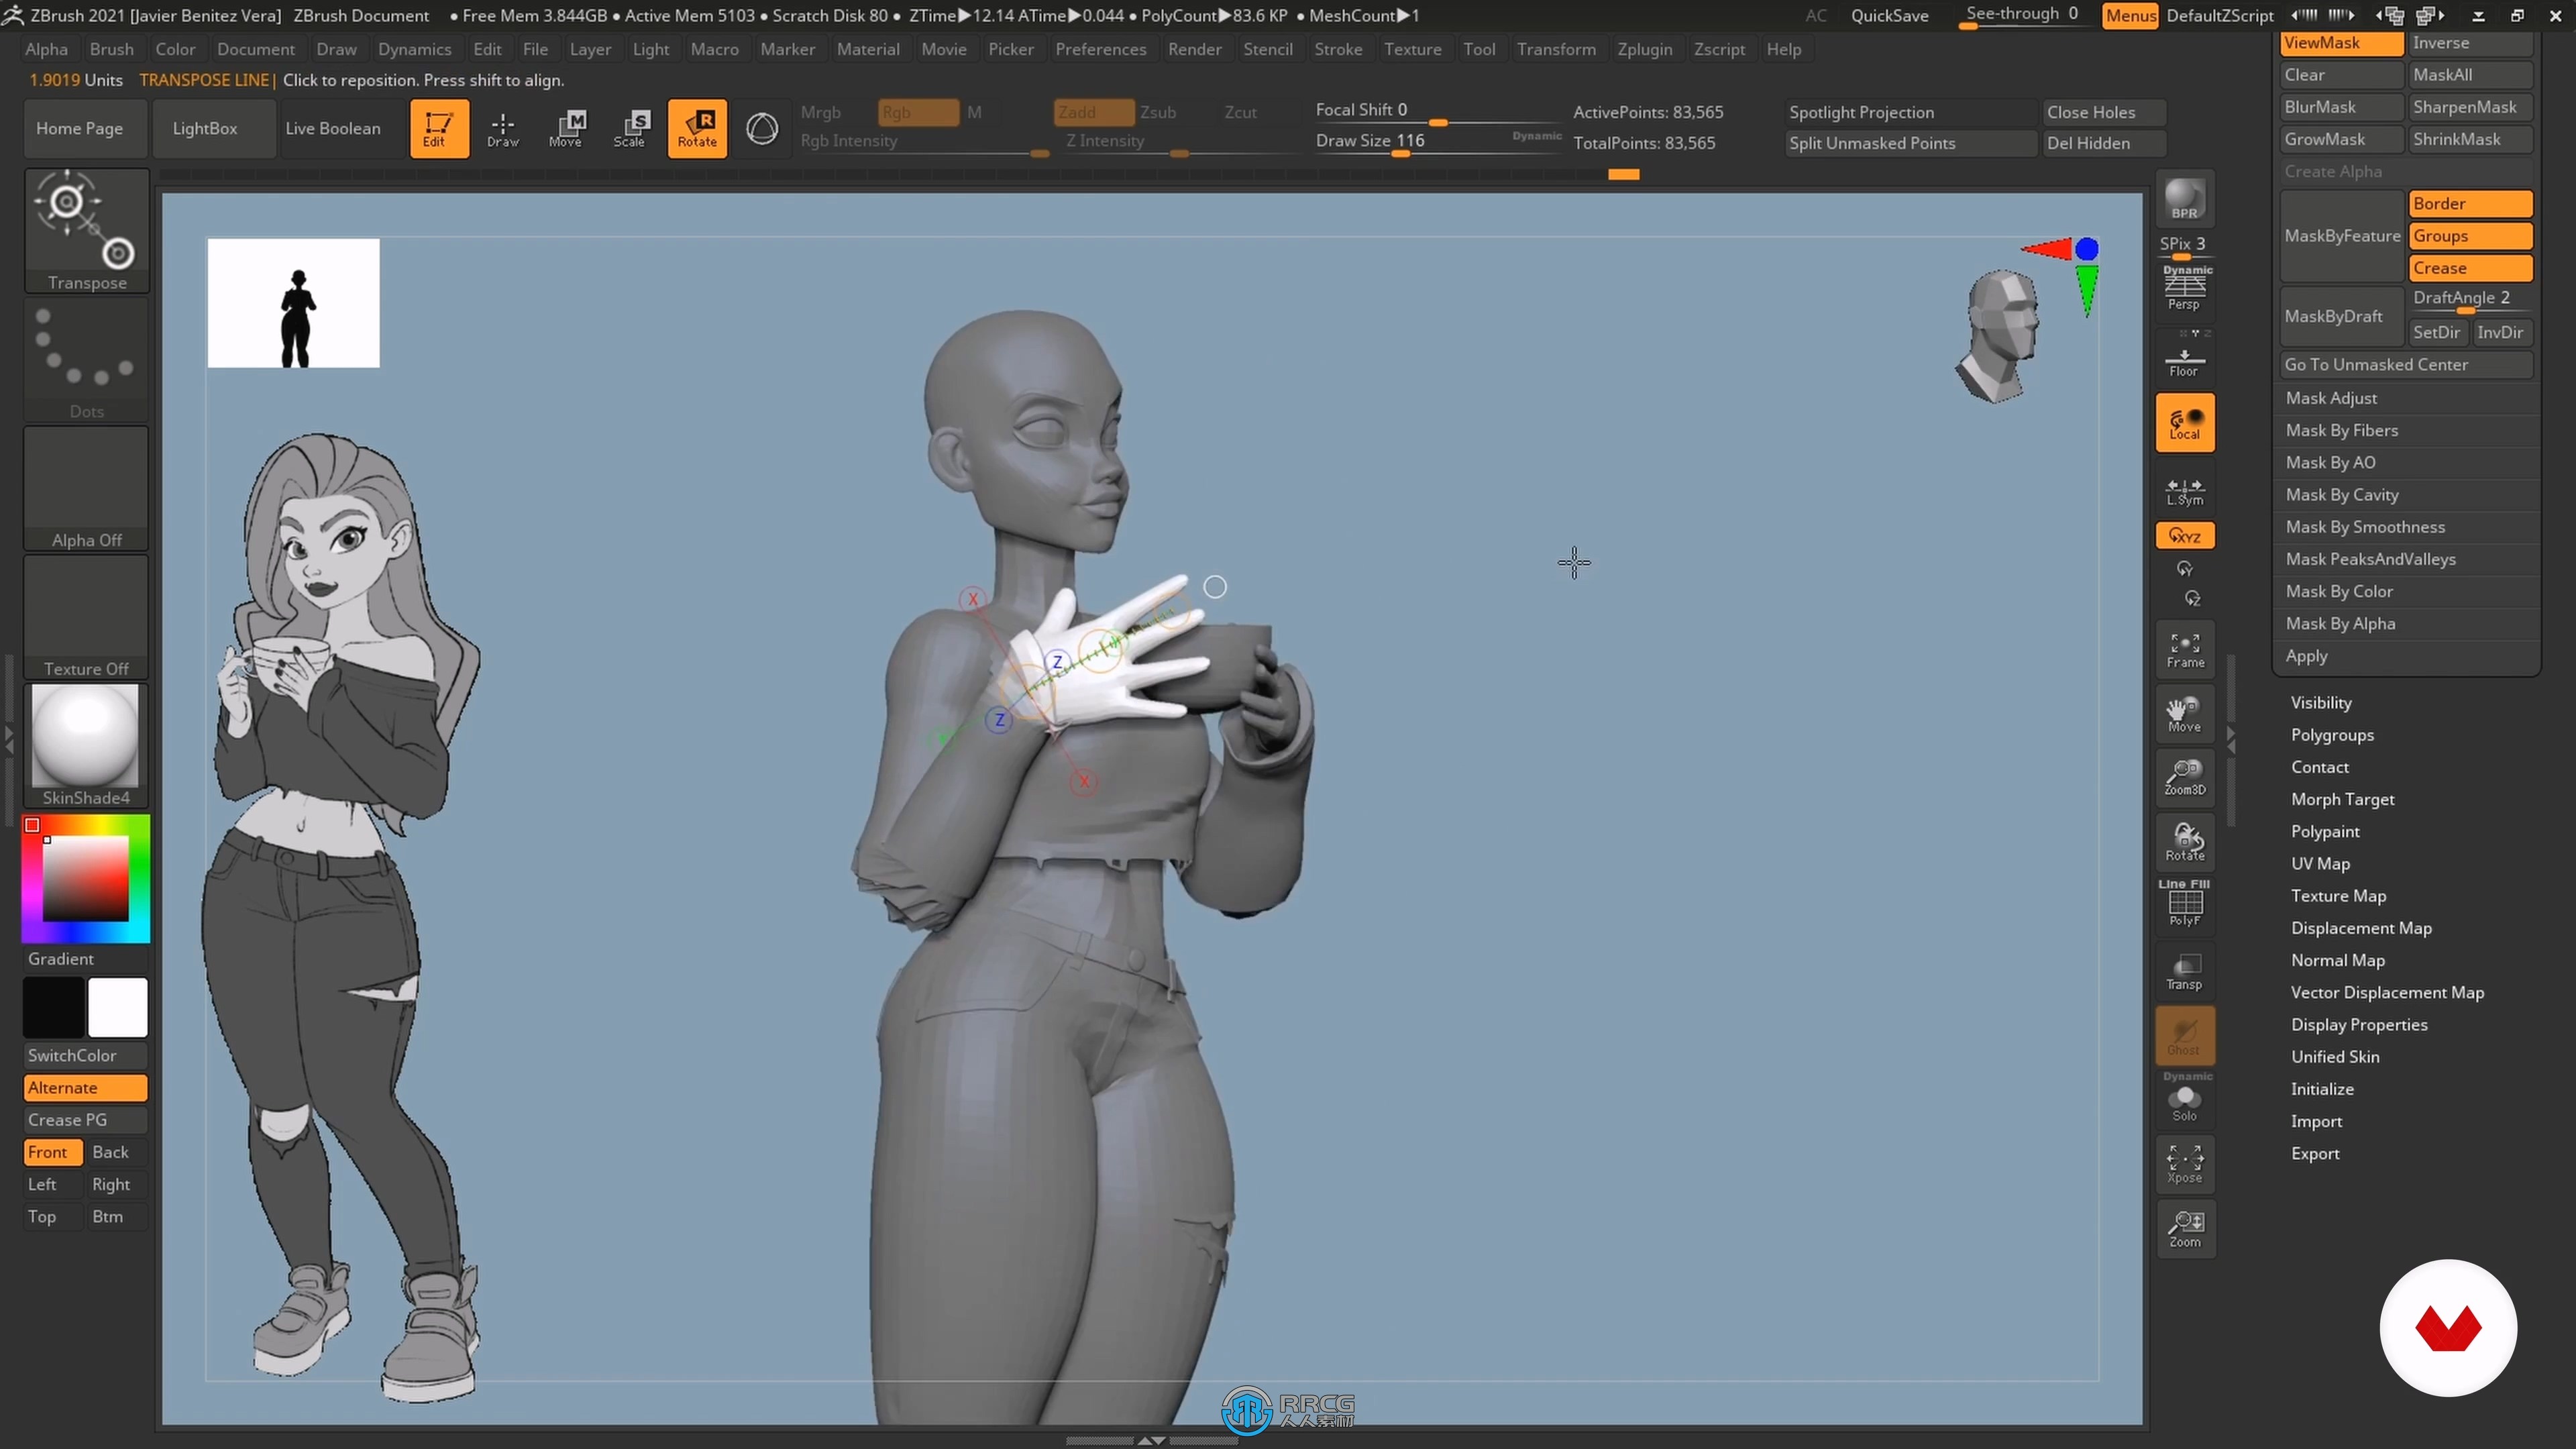Click the Zplugin menu item
Image resolution: width=2576 pixels, height=1449 pixels.
[x=1642, y=48]
